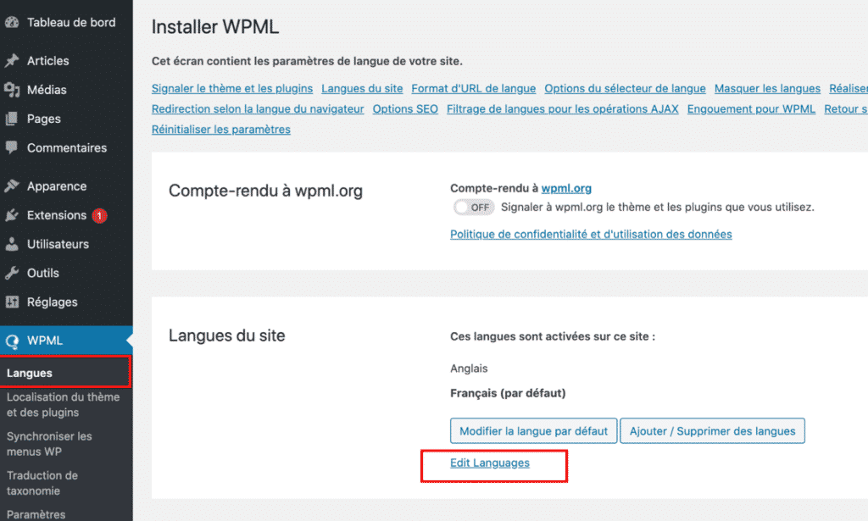Click Modifier la langue par défaut button

click(x=533, y=431)
